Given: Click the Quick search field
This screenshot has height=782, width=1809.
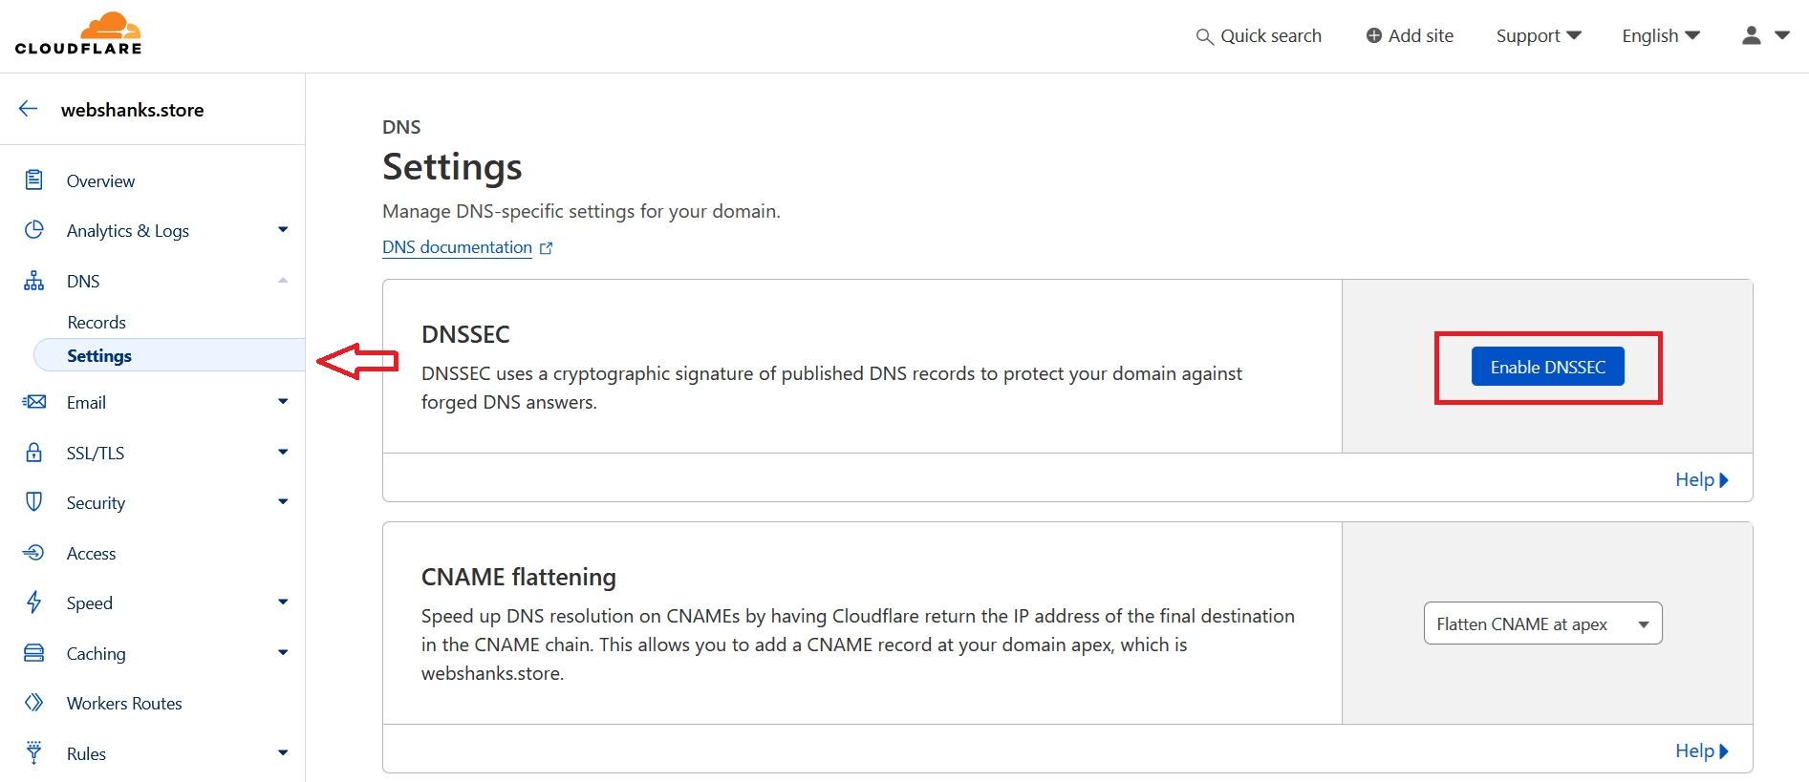Looking at the screenshot, I should [1259, 35].
